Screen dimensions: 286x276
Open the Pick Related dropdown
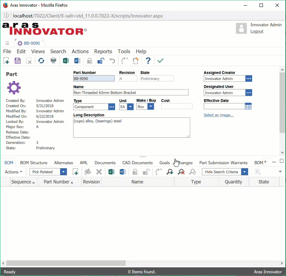click(63, 172)
